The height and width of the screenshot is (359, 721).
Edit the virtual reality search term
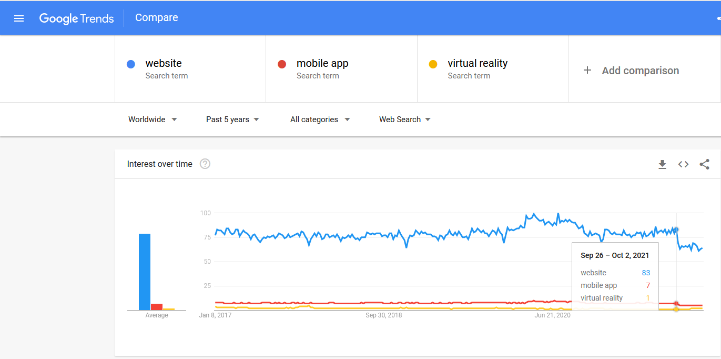[493, 69]
